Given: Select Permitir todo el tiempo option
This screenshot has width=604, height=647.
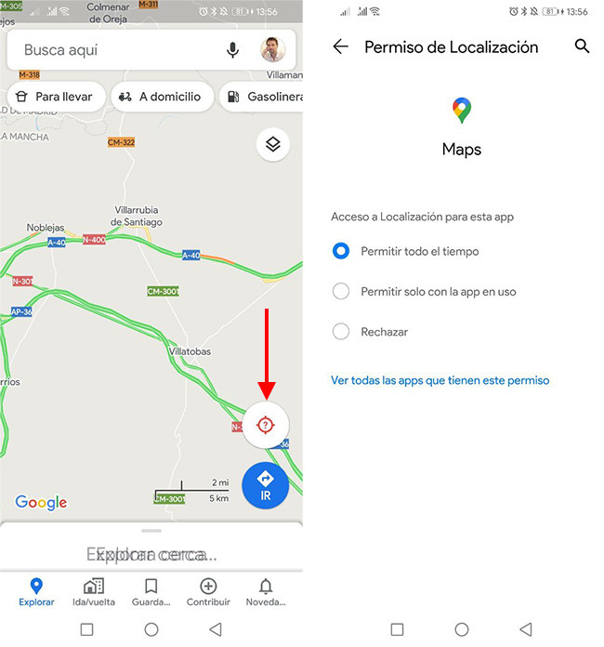Looking at the screenshot, I should click(x=405, y=251).
